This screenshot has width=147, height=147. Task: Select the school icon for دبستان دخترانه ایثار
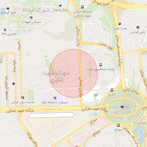click(55, 98)
